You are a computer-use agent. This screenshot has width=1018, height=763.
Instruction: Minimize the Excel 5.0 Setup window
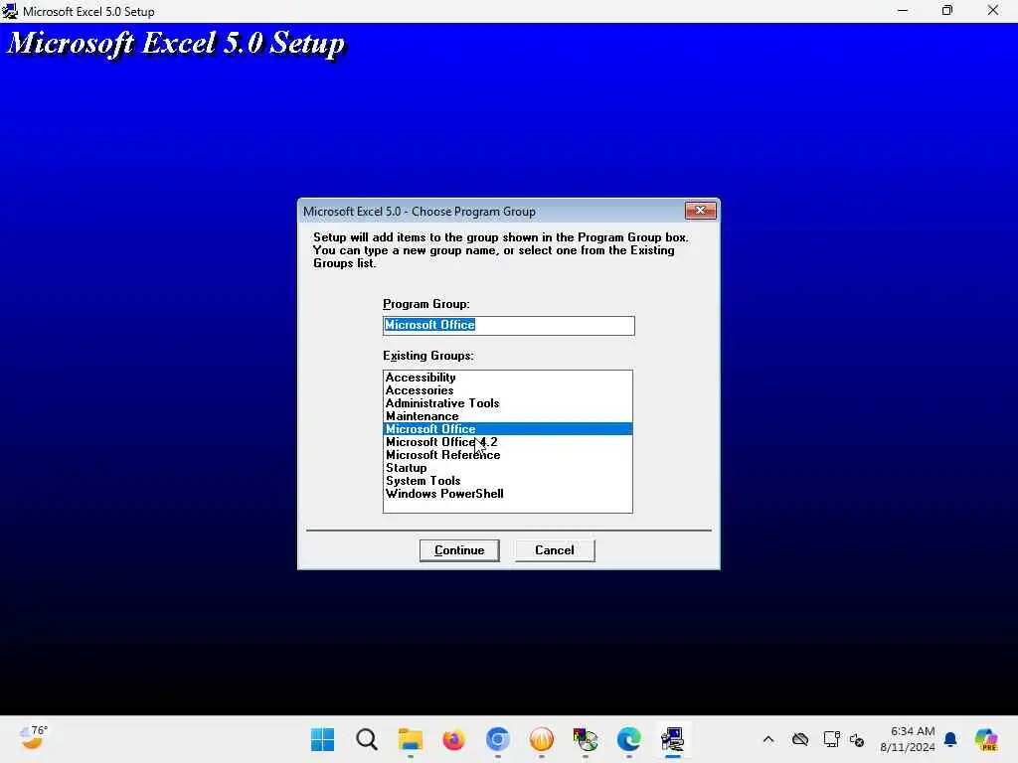coord(903,10)
